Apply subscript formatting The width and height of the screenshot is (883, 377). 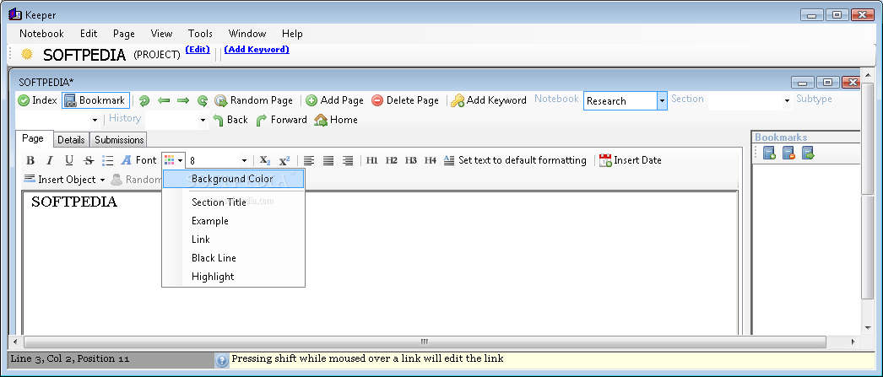(x=265, y=161)
